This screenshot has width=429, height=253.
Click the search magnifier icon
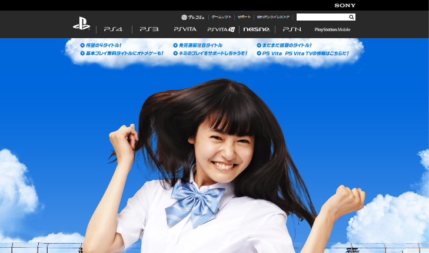[351, 17]
